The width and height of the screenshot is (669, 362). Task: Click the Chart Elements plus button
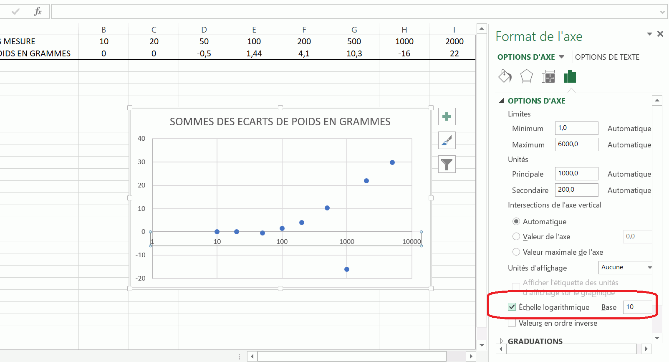coord(447,116)
